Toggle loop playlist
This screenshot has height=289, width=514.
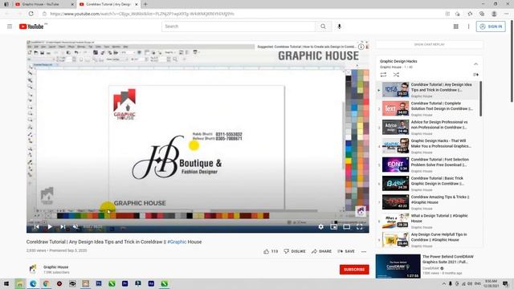(x=383, y=75)
